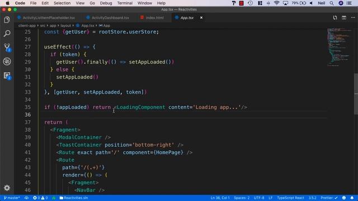Viewport: 358px width, 201px height.
Task: Click the LF end-of-line selector
Action: [271, 198]
